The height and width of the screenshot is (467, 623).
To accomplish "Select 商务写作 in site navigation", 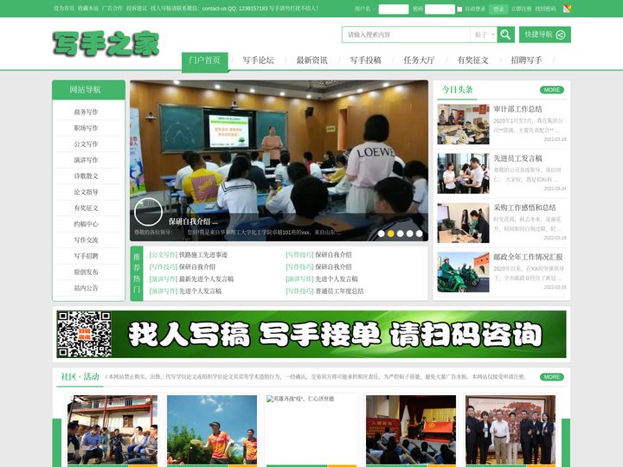I will pyautogui.click(x=87, y=112).
